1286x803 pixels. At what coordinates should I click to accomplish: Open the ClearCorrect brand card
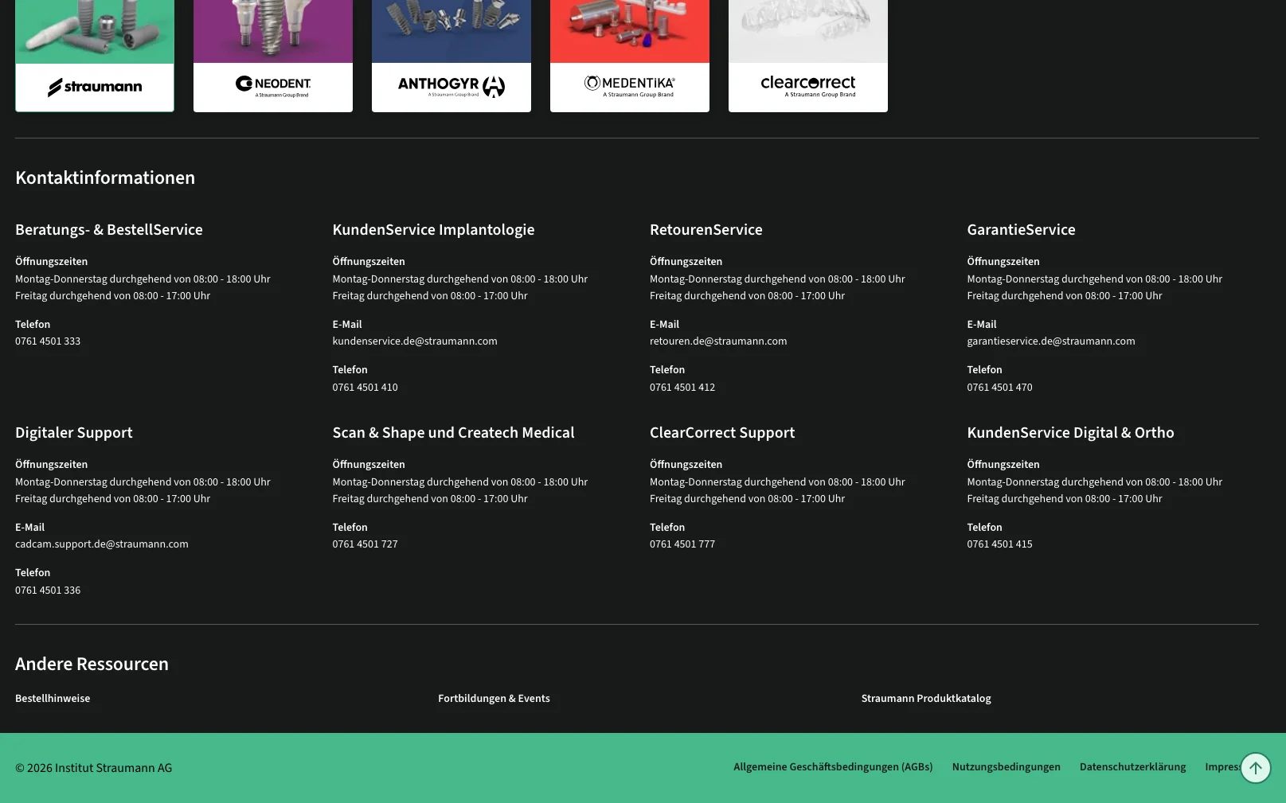[x=808, y=56]
